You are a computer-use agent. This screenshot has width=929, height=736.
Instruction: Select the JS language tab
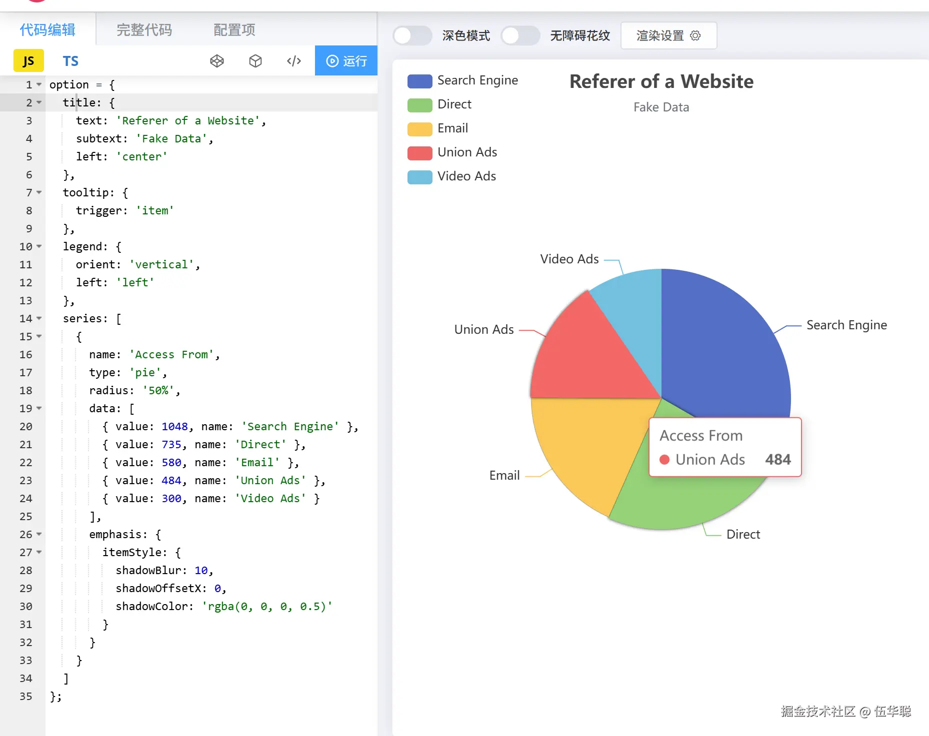28,61
